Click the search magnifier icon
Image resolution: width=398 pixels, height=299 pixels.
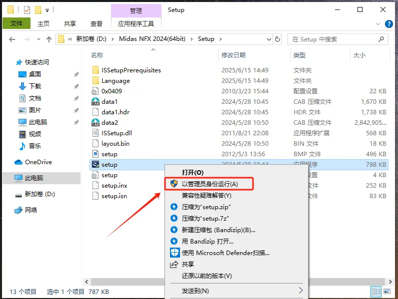coord(381,39)
